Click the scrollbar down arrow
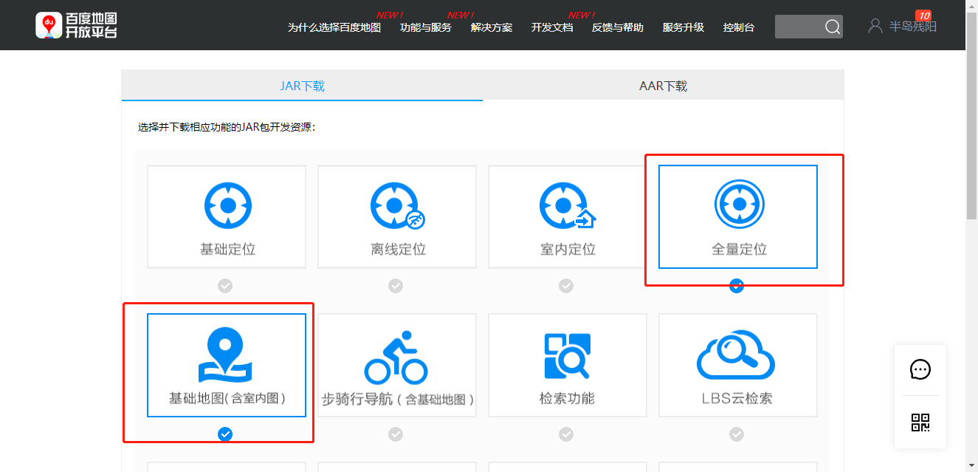Image resolution: width=978 pixels, height=472 pixels. (972, 466)
